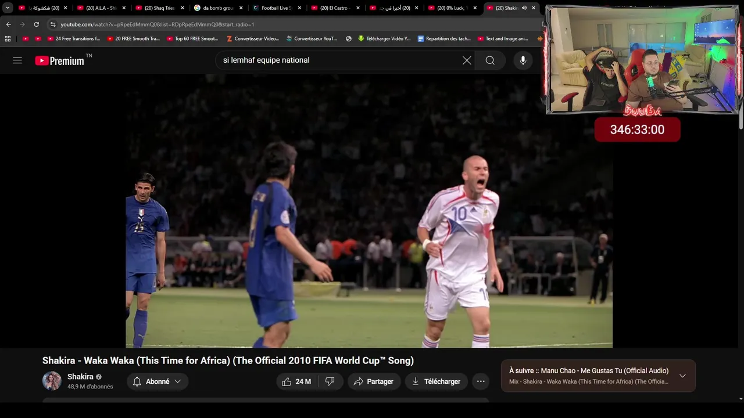744x418 pixels.
Task: Open the YouTube guide hamburger menu
Action: click(17, 60)
